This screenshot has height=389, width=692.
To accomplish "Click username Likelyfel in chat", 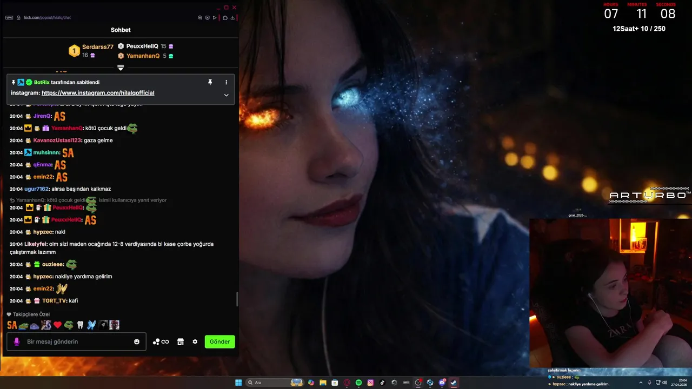I will 36,244.
